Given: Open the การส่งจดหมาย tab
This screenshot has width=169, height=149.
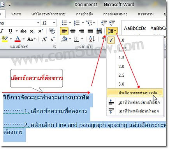Looking at the screenshot, I should click(x=115, y=14).
